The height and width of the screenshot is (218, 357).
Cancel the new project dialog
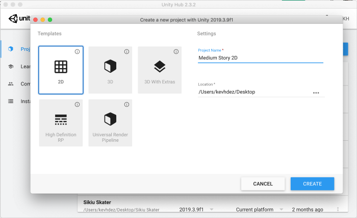pos(263,184)
